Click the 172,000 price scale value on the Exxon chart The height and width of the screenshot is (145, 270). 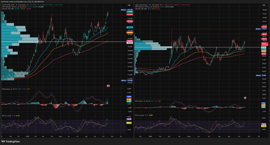130,18
